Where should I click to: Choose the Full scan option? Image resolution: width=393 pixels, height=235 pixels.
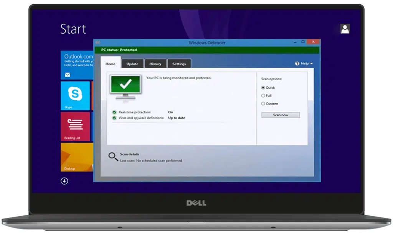click(263, 96)
